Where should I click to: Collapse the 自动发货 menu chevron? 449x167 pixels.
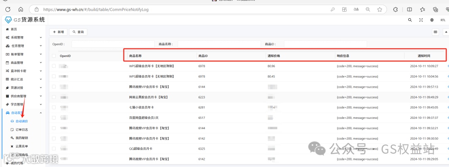tap(41, 113)
